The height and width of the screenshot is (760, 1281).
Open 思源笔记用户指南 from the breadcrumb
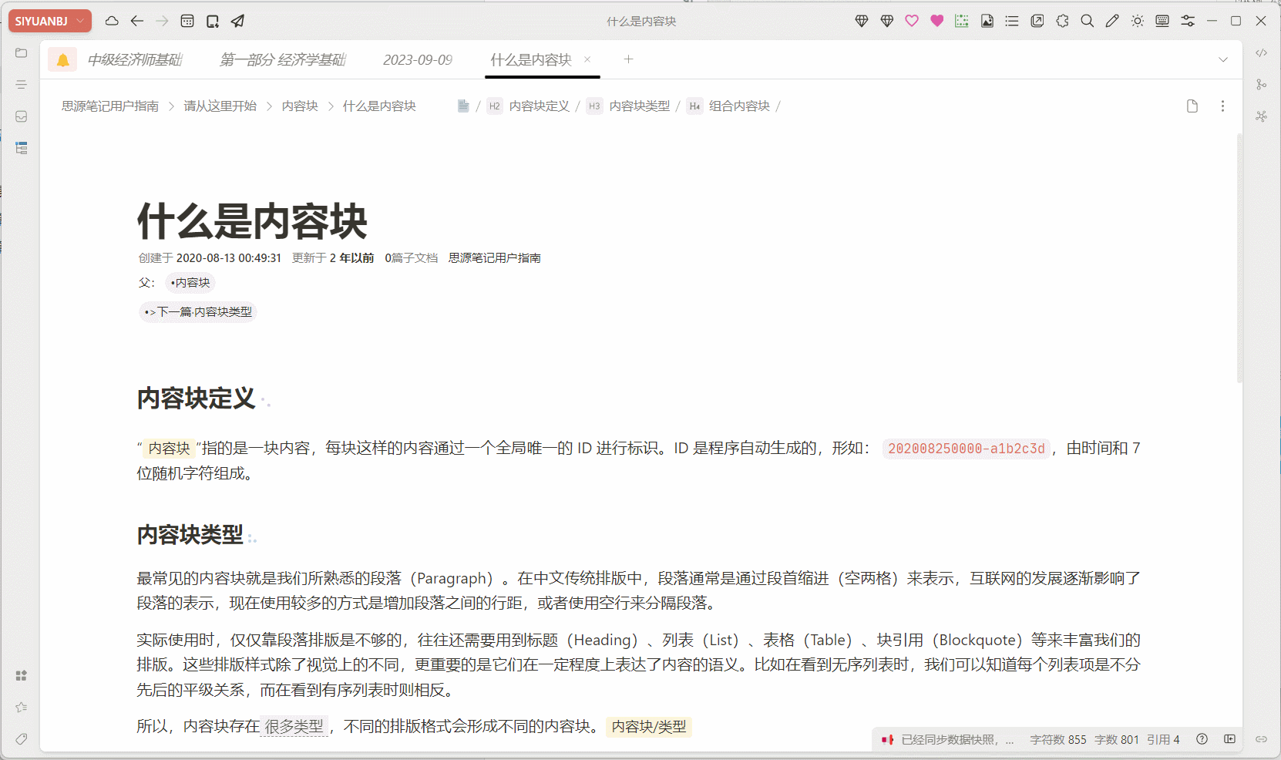pyautogui.click(x=109, y=106)
